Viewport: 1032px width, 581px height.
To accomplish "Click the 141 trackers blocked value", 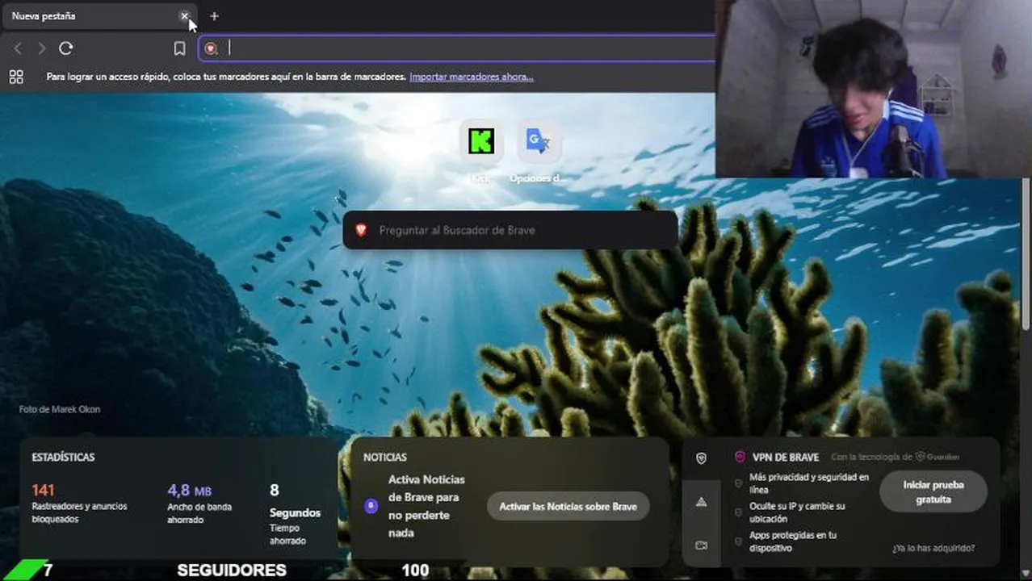I will coord(43,490).
